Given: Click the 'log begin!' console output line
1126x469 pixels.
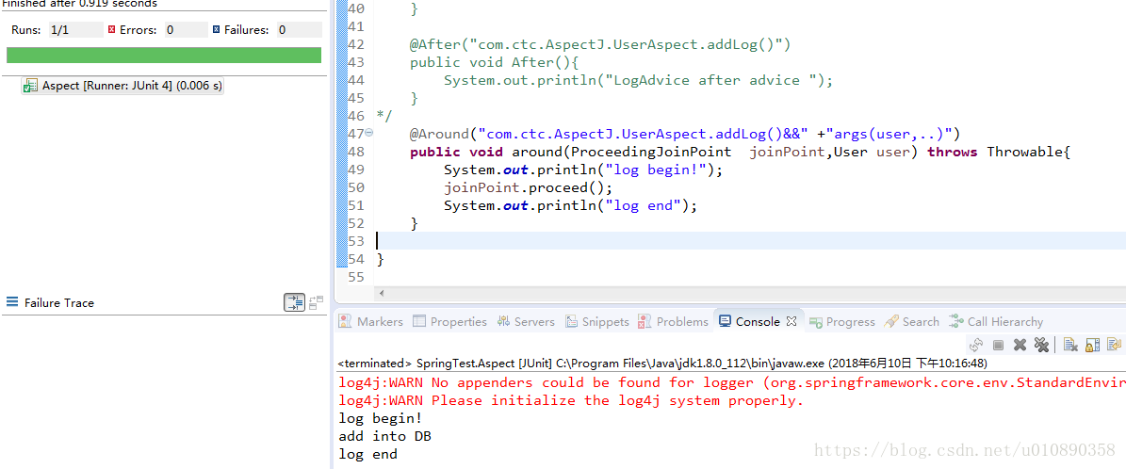Looking at the screenshot, I should tap(380, 418).
